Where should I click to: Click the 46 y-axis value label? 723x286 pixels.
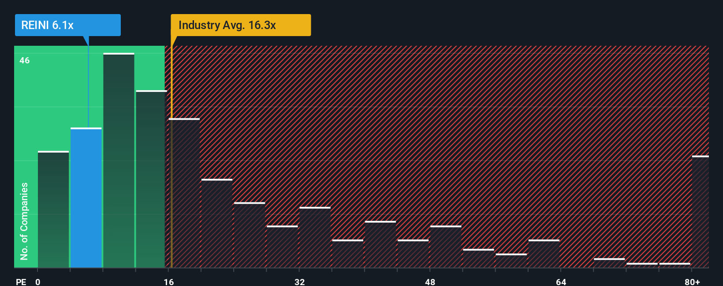click(x=25, y=60)
